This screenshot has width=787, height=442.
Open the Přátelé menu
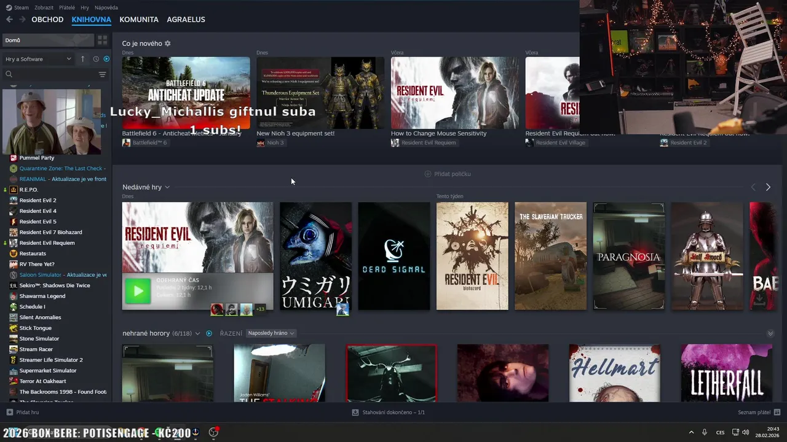(x=67, y=7)
